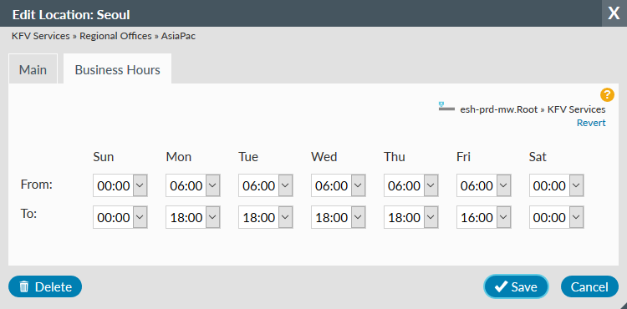Open Monday From time dropdown
The width and height of the screenshot is (627, 309).
click(193, 185)
